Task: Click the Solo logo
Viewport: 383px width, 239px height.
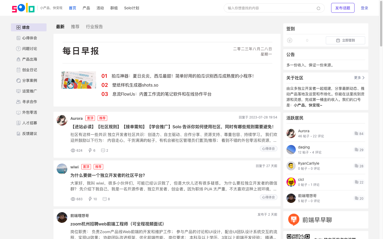Action: [x=23, y=8]
